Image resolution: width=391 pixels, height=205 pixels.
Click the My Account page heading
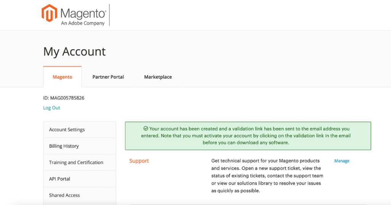pyautogui.click(x=74, y=52)
